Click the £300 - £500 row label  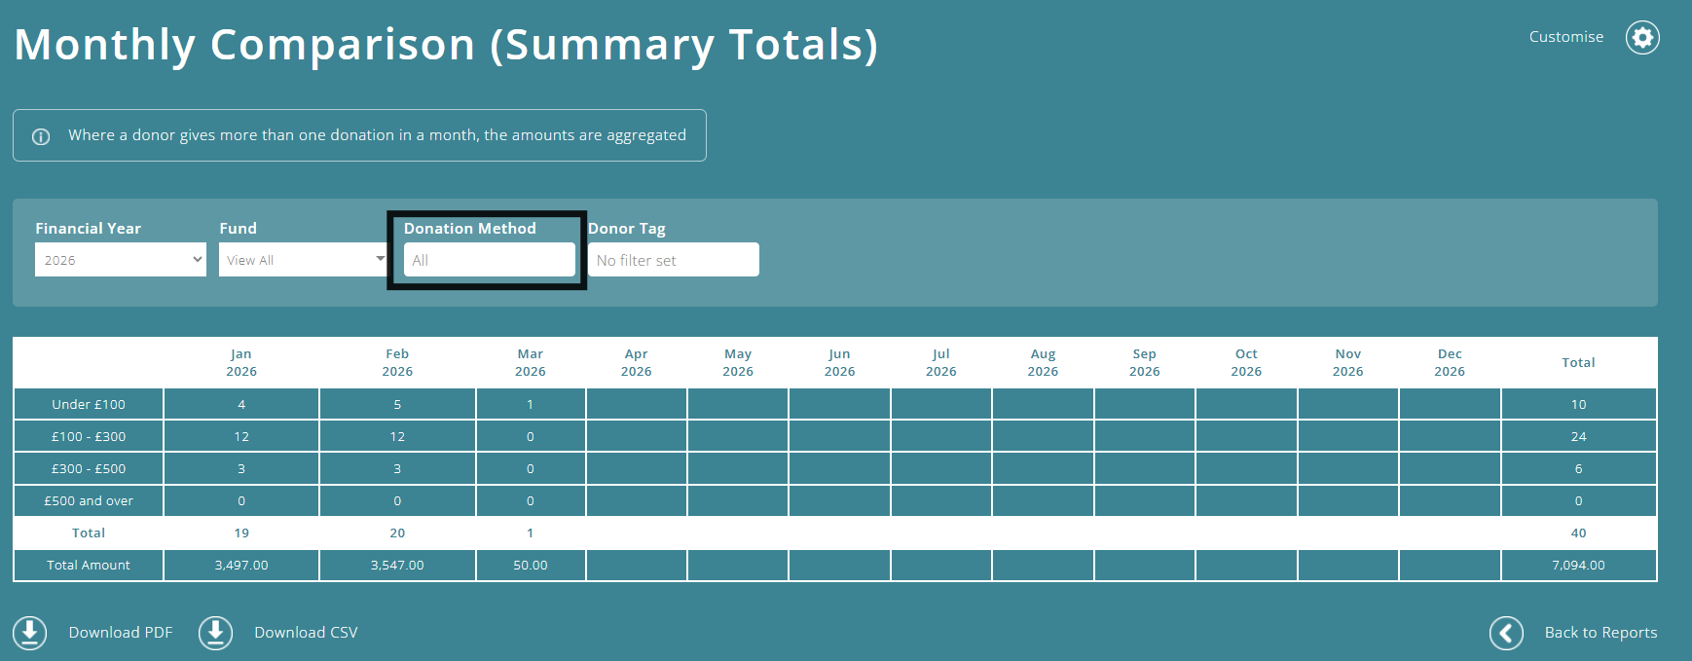point(89,468)
